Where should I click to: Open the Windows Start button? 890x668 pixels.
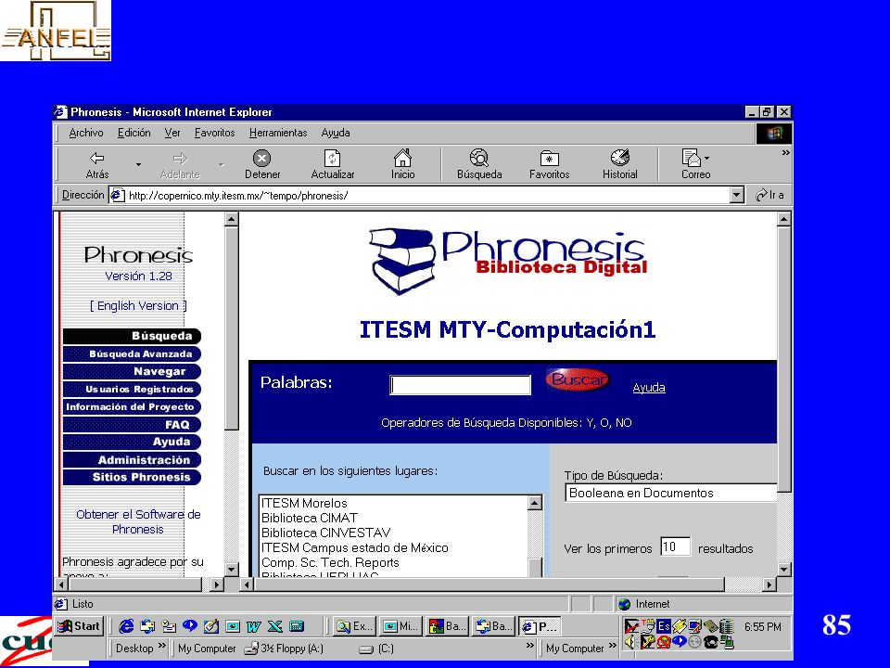(80, 626)
